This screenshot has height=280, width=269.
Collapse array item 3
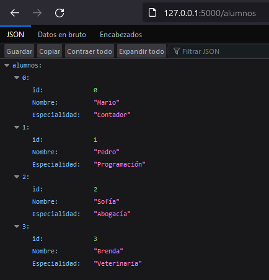point(17,227)
